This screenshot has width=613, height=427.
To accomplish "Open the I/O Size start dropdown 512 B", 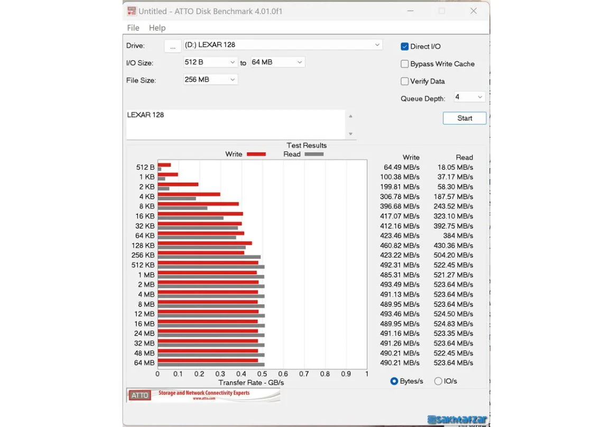I will coord(210,62).
